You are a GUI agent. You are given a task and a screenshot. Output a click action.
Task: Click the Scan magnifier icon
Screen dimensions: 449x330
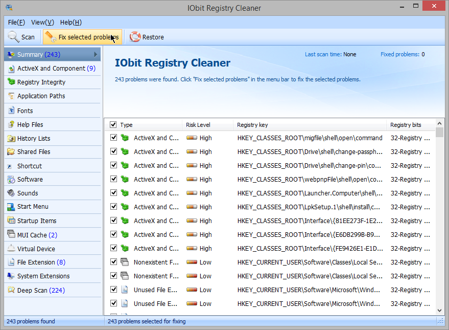click(x=13, y=37)
